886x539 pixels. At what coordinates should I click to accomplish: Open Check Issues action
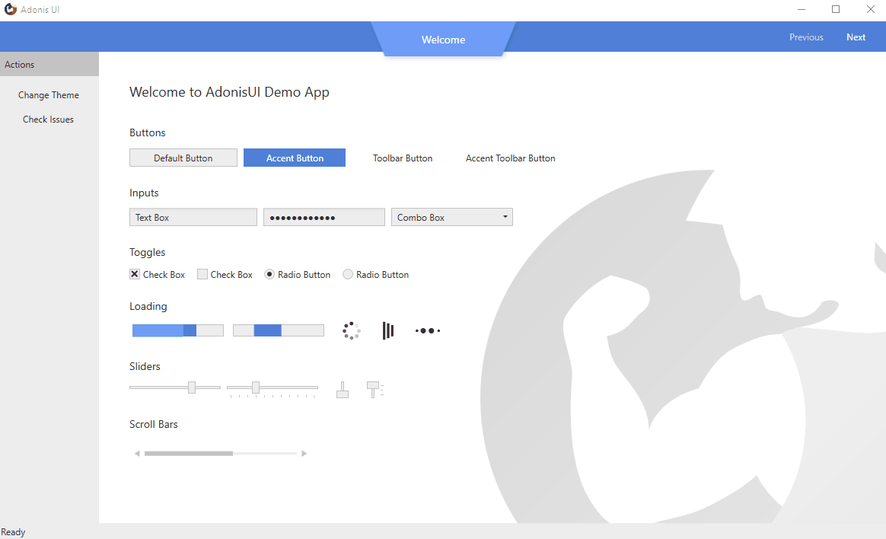[49, 120]
